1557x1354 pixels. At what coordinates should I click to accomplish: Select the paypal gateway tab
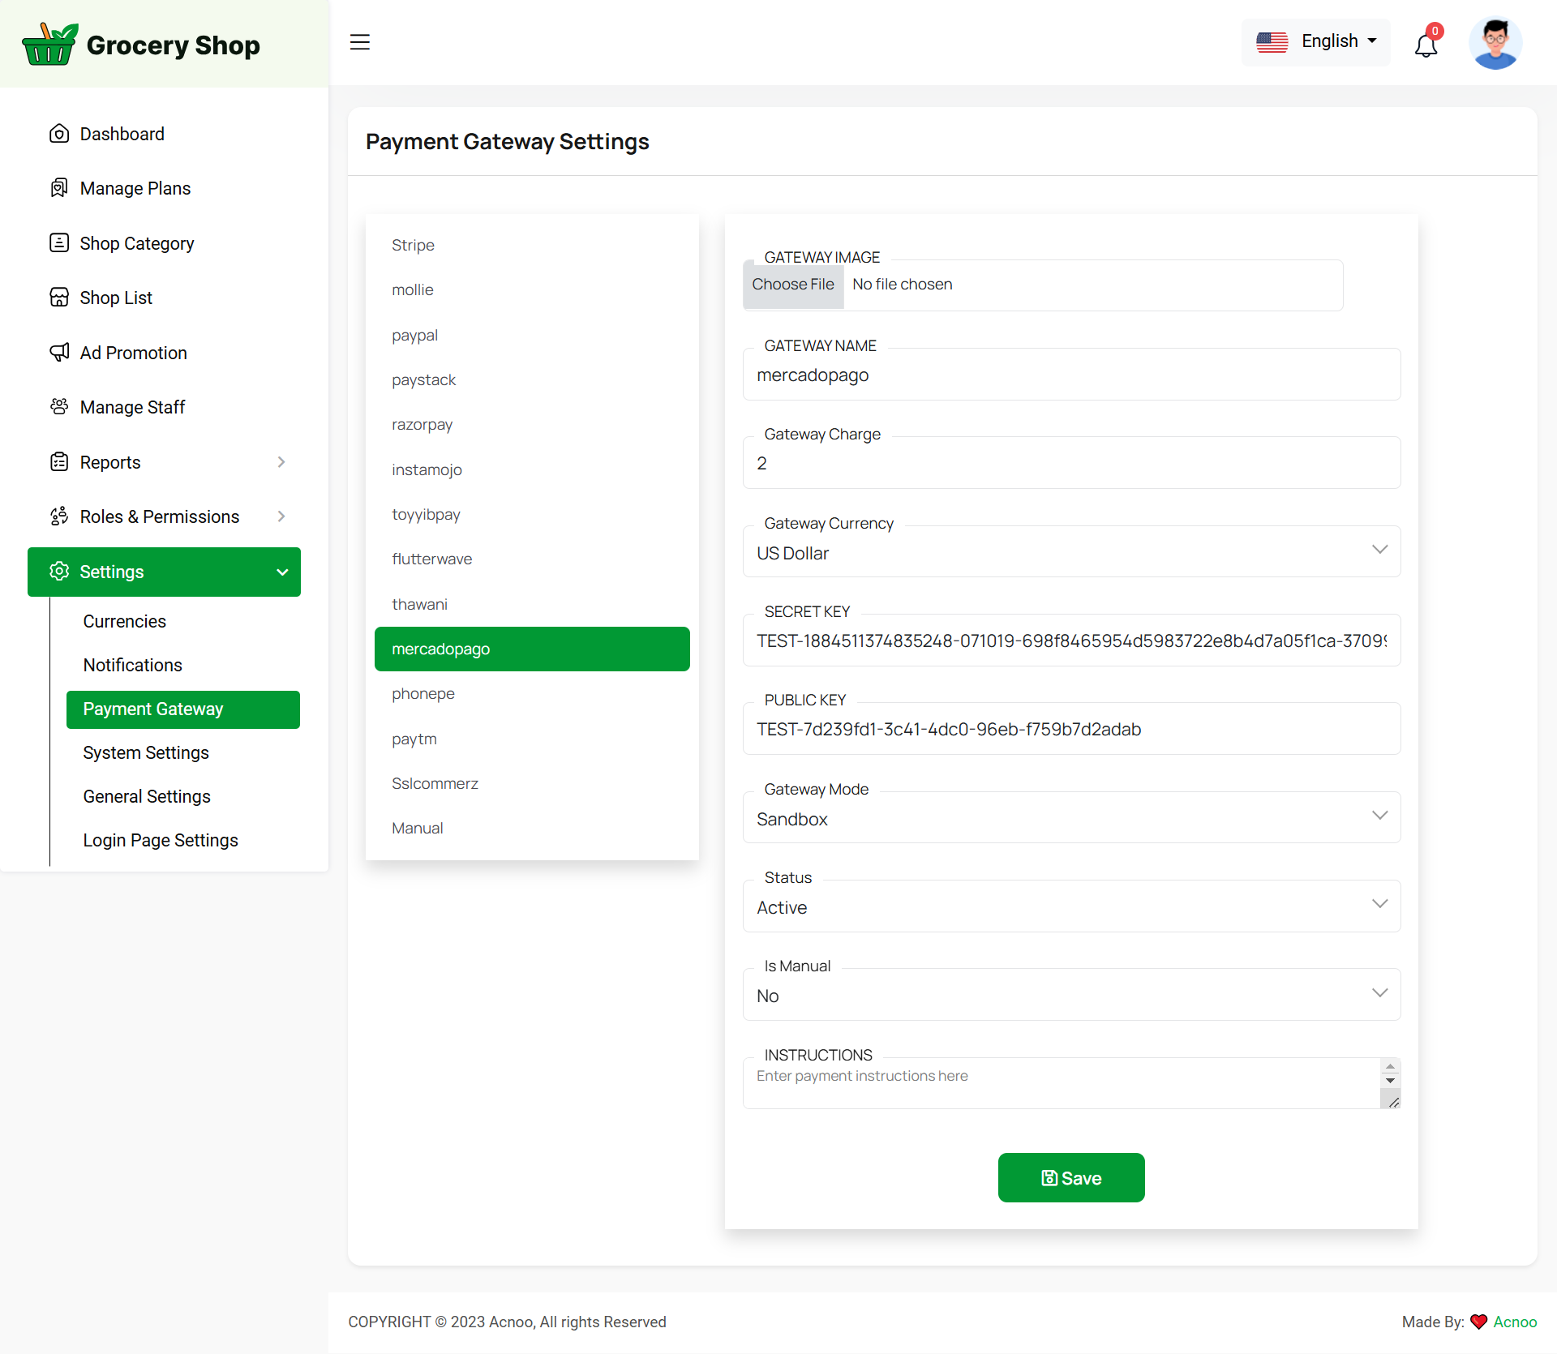414,335
